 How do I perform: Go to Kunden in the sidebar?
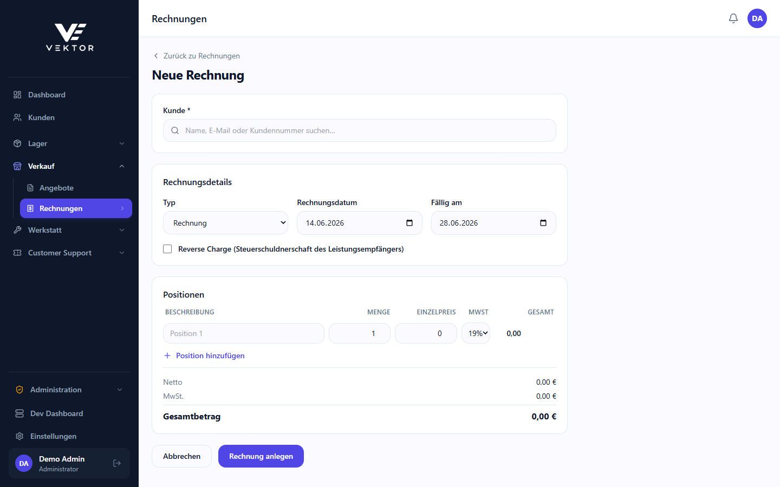tap(69, 117)
